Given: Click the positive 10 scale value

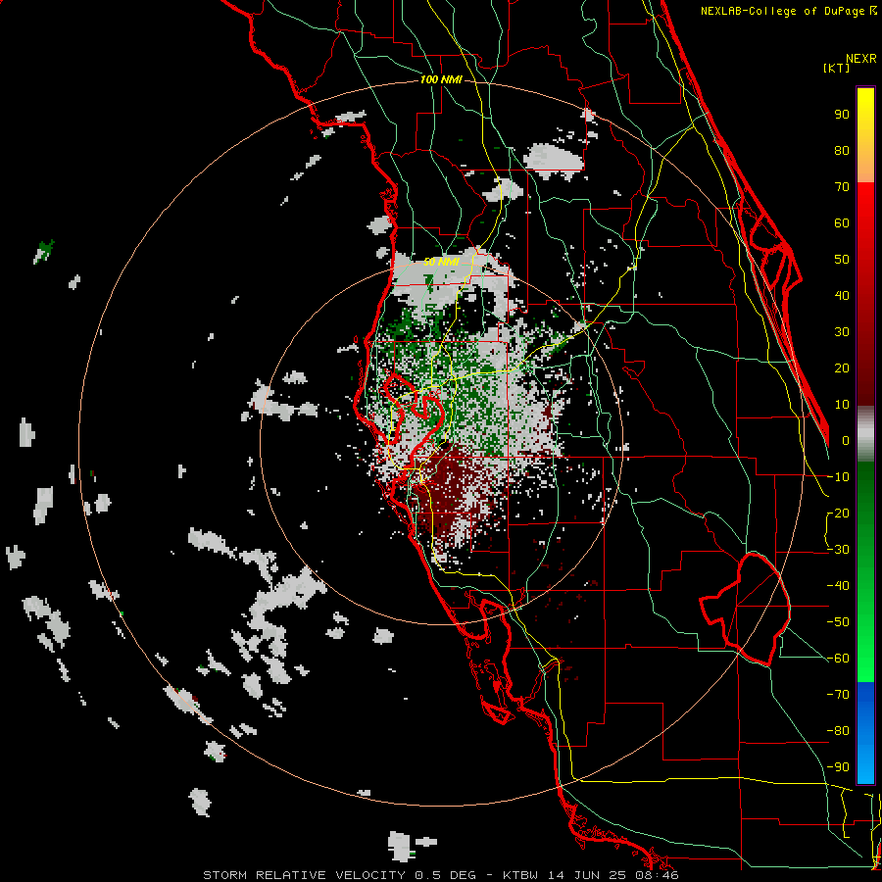Looking at the screenshot, I should coord(842,405).
